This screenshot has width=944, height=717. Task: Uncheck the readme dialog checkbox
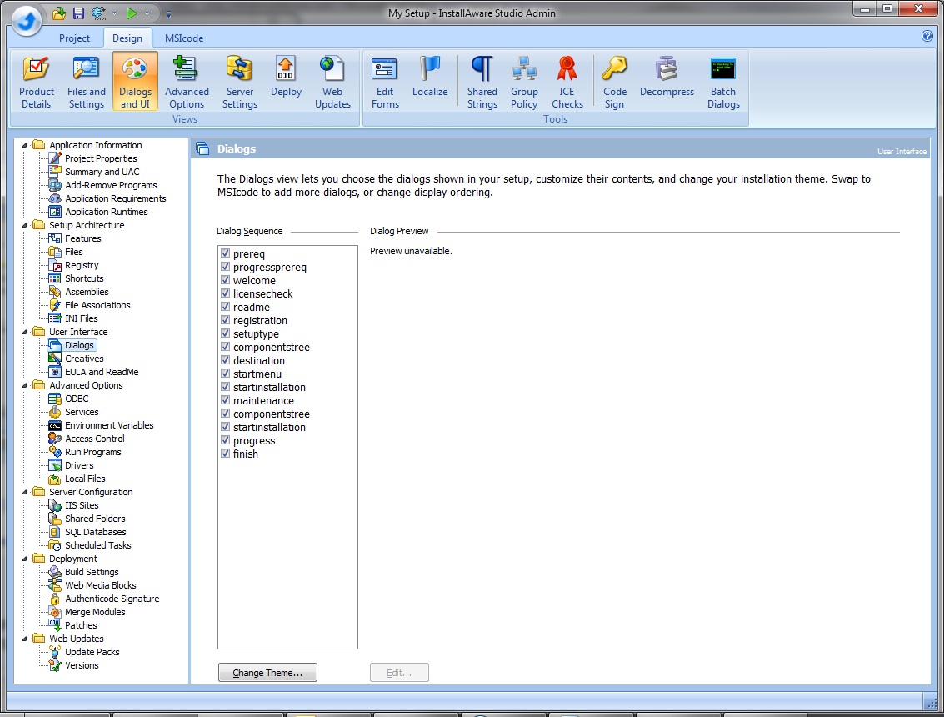click(x=225, y=307)
